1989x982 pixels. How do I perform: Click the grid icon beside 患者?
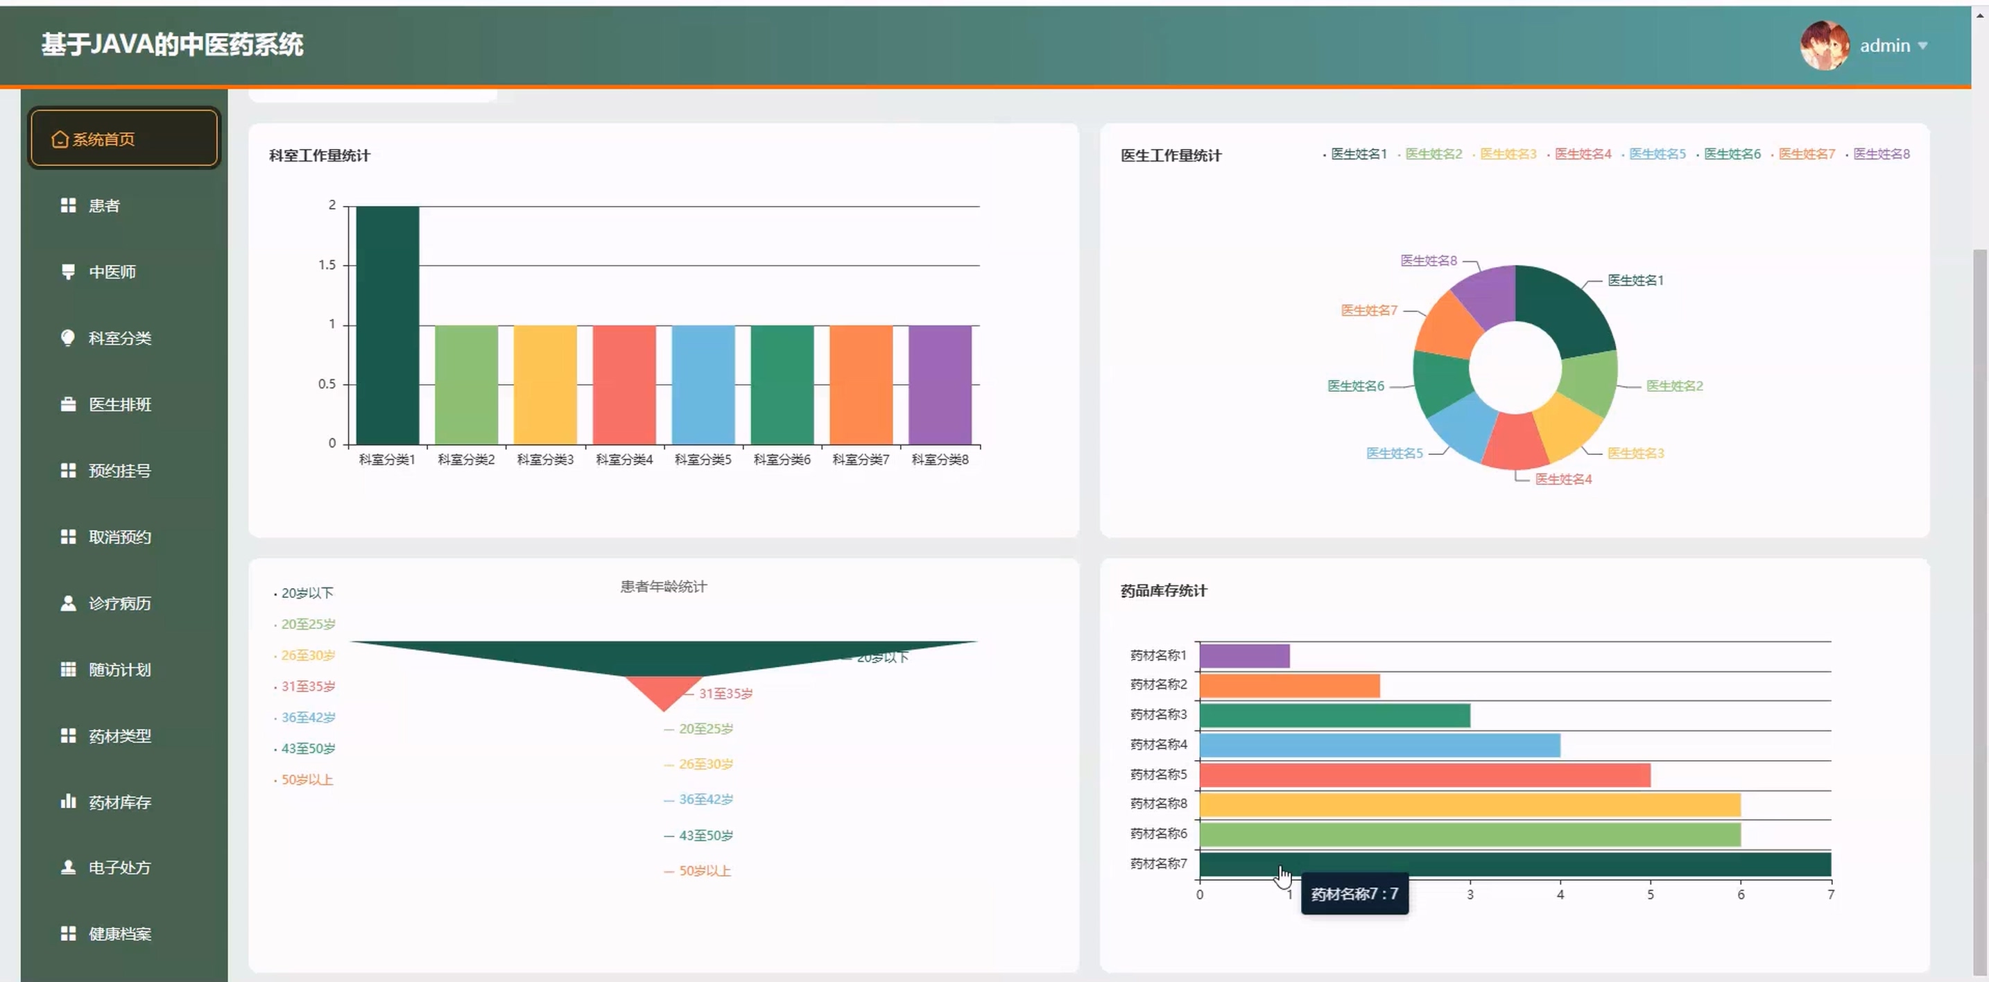[68, 205]
